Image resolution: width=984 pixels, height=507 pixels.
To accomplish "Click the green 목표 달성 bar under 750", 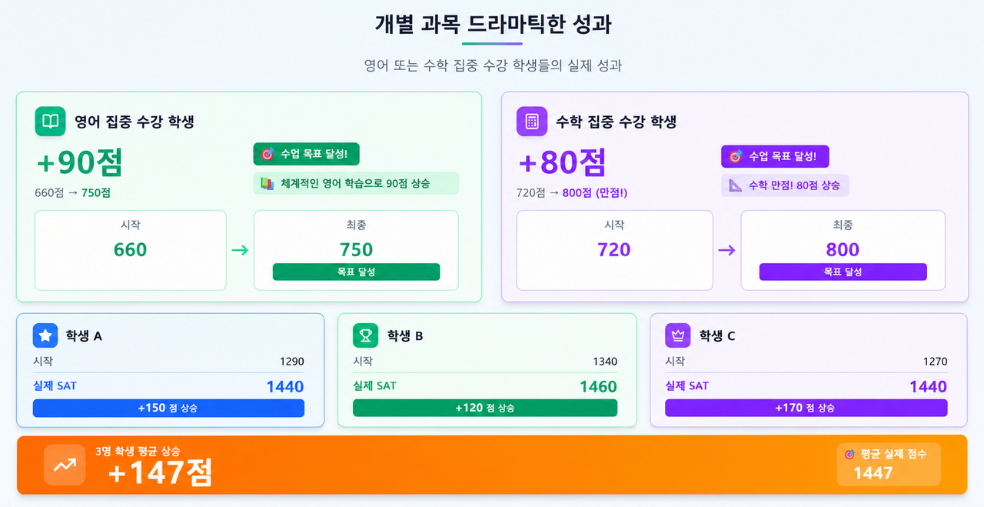I will point(356,272).
